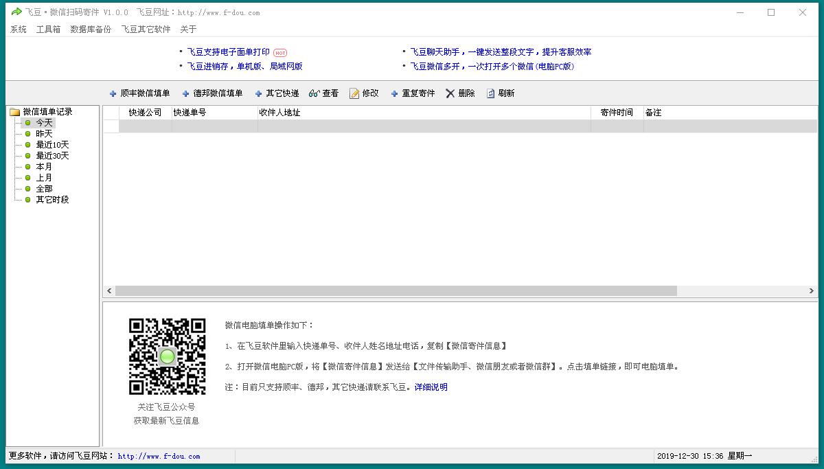Click the 顺丰微信填单 button label
The width and height of the screenshot is (824, 469).
coord(145,93)
